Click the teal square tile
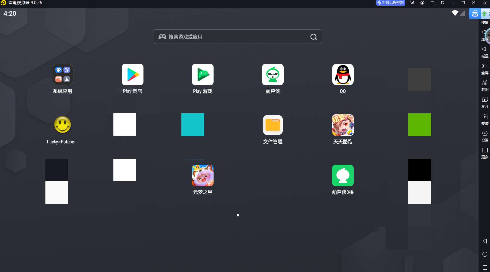Image resolution: width=490 pixels, height=272 pixels. point(193,125)
